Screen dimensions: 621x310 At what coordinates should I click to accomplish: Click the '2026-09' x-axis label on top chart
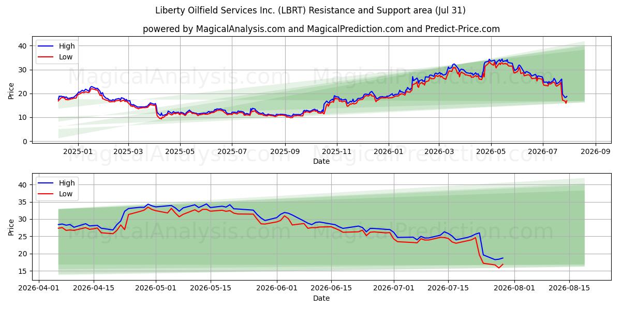click(595, 152)
